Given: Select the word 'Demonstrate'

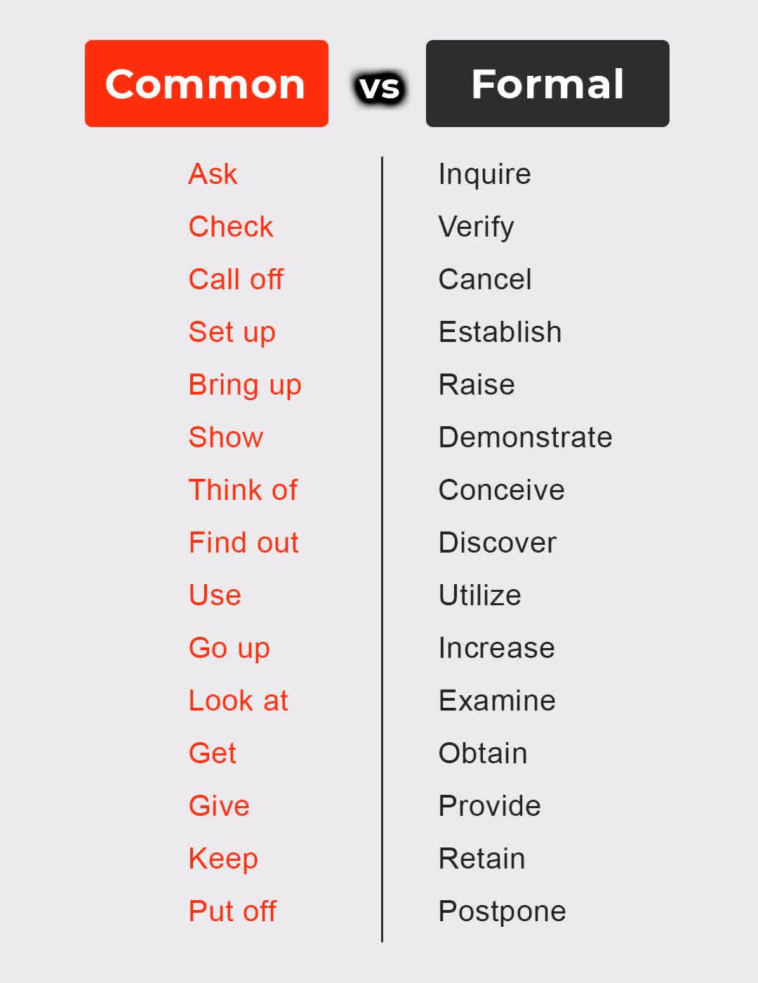Looking at the screenshot, I should (525, 437).
